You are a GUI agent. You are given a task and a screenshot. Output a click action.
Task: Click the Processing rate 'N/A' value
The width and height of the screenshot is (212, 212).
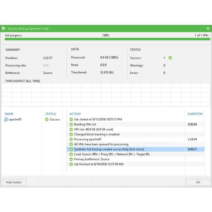coord(46,65)
